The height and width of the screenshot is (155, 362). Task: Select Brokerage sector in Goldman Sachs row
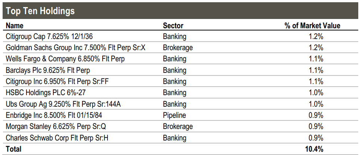[178, 48]
